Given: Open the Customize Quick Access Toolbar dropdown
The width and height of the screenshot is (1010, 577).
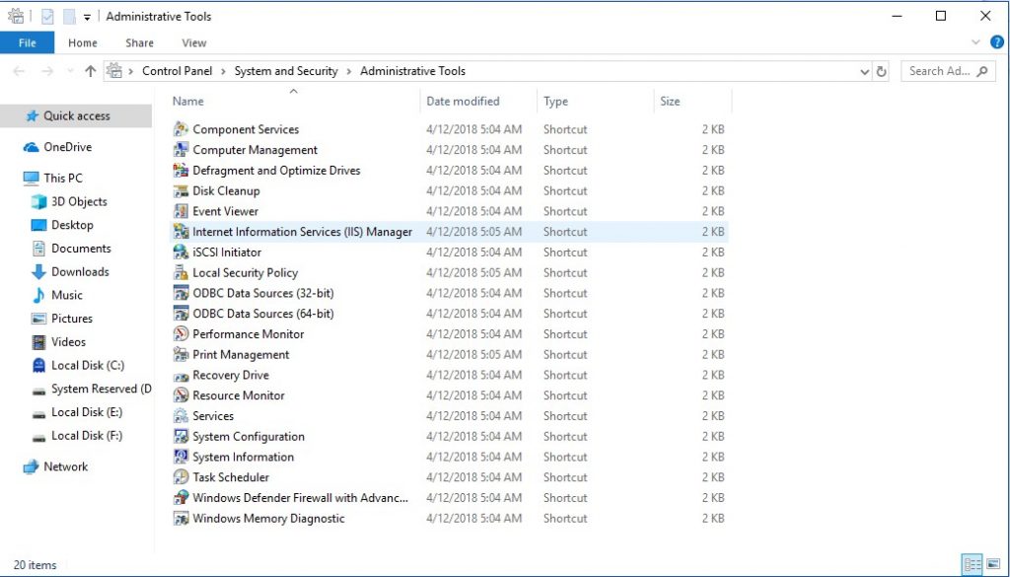Looking at the screenshot, I should coord(87,18).
